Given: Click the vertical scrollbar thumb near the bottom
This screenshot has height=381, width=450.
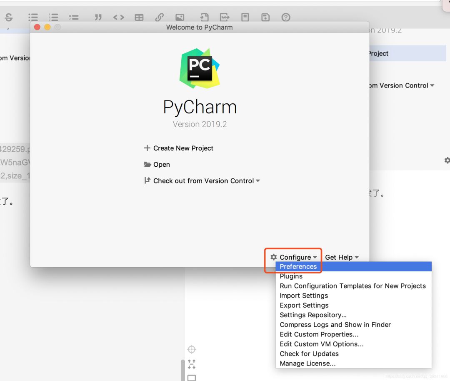Looking at the screenshot, I should pyautogui.click(x=183, y=370).
